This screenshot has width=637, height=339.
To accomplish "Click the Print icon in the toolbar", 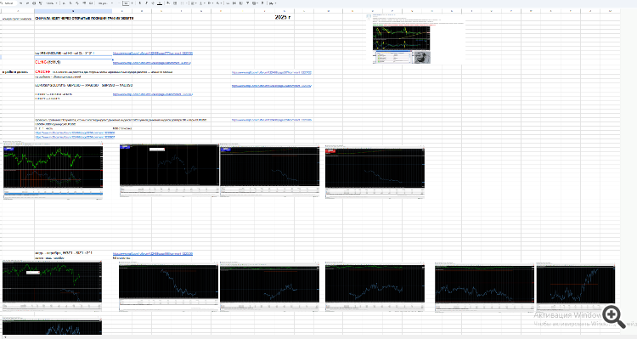I will tap(34, 3).
